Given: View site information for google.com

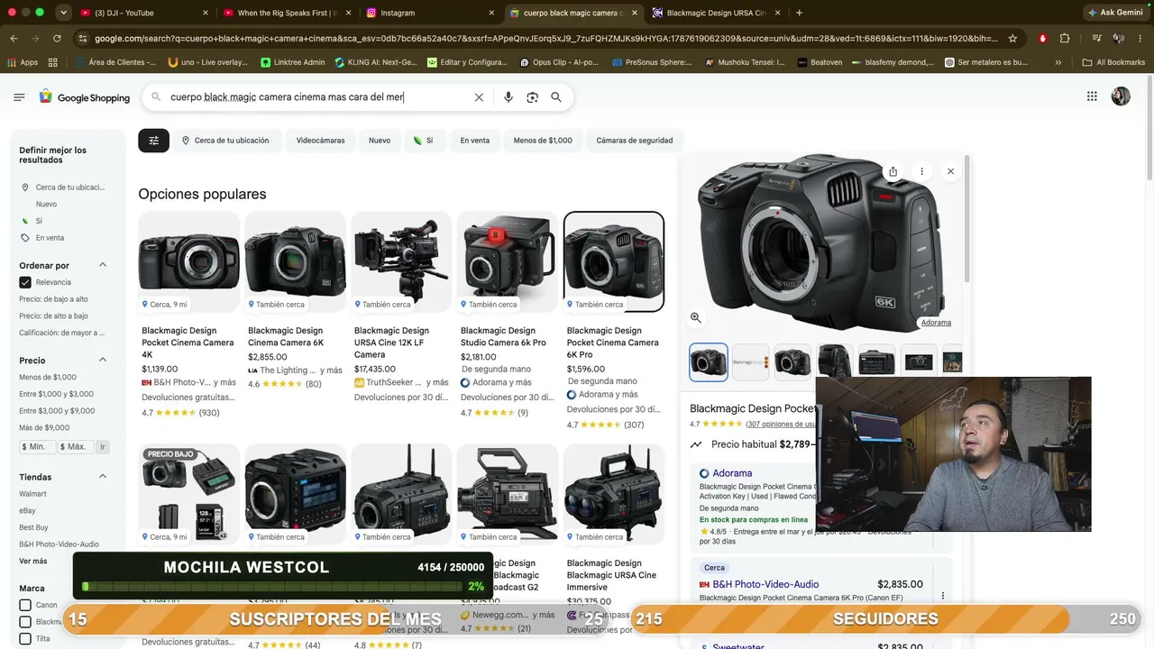Looking at the screenshot, I should point(83,39).
